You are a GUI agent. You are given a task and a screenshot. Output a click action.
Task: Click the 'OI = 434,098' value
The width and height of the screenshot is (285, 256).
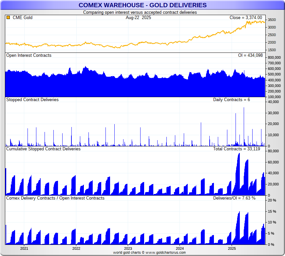point(250,55)
